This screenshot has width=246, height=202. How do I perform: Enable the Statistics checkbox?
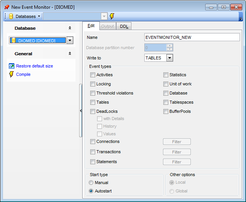click(166, 75)
